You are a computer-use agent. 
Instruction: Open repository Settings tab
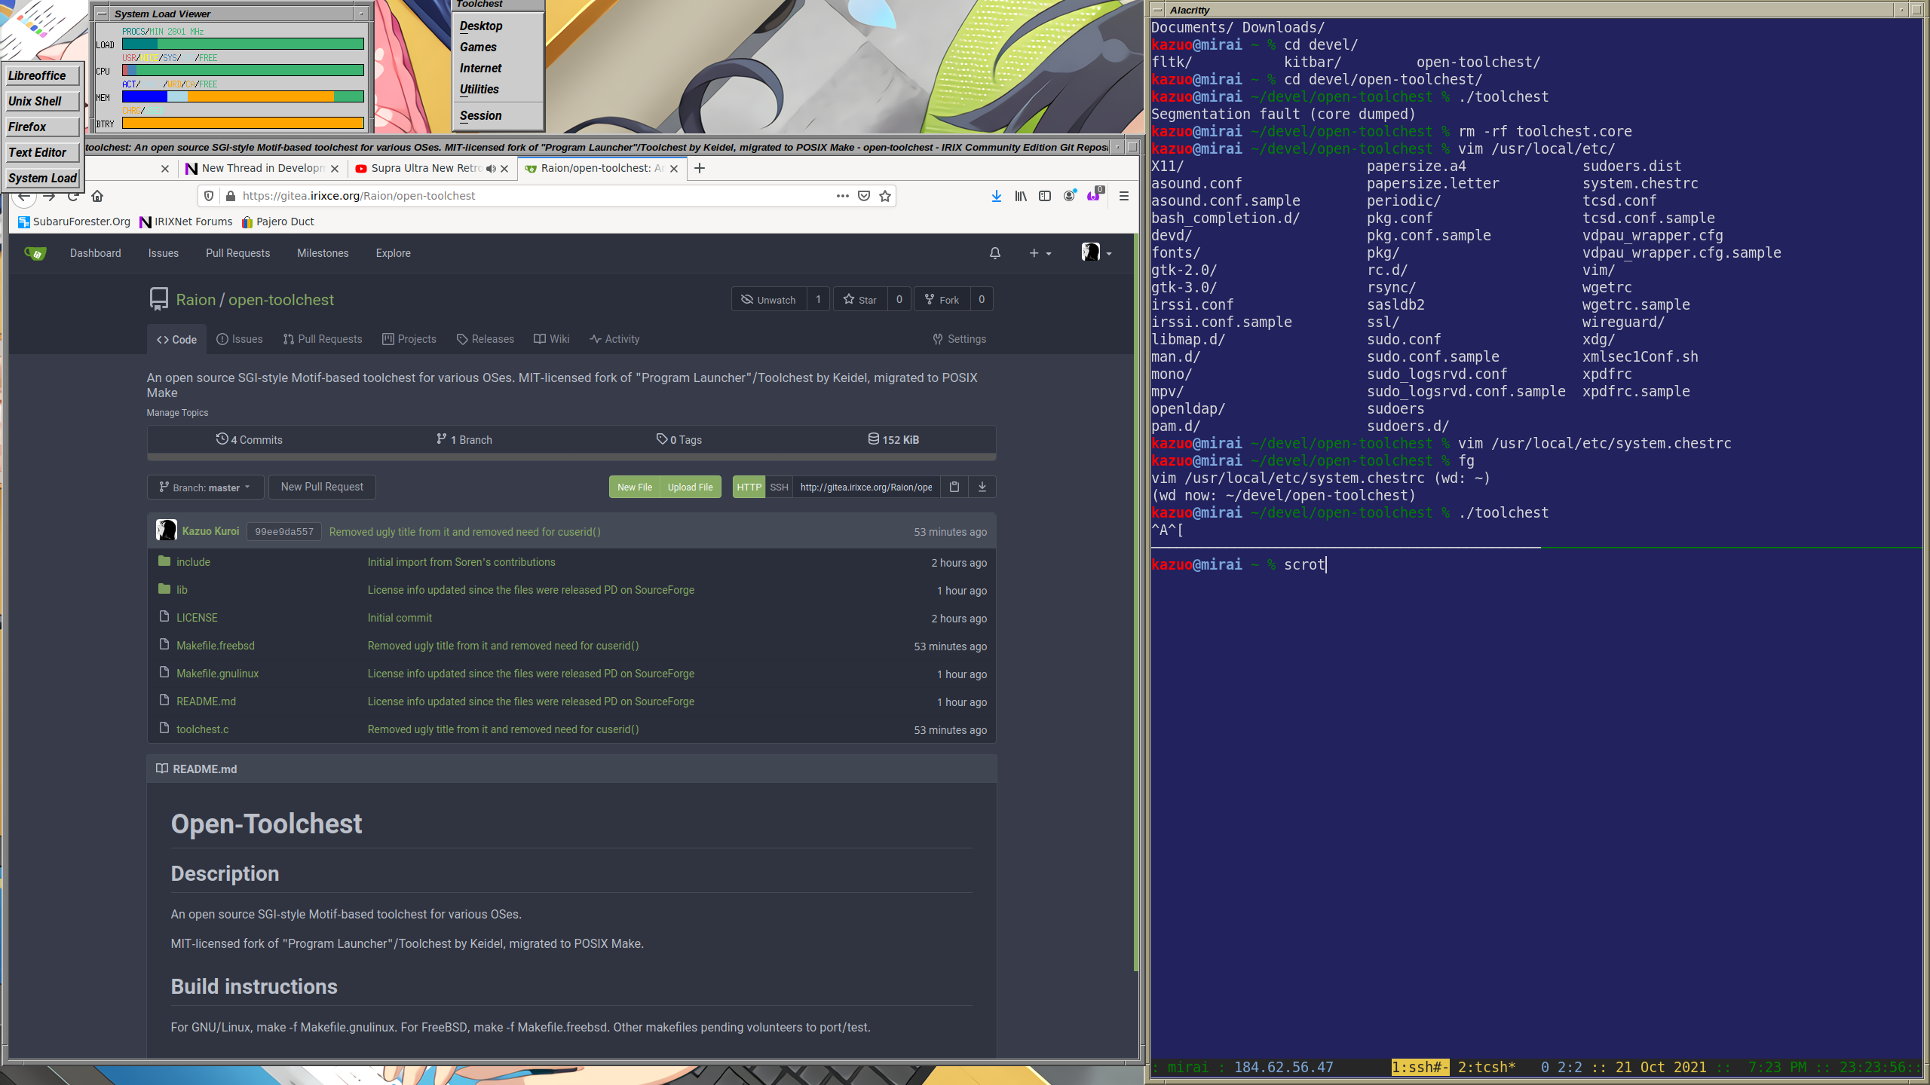point(960,339)
